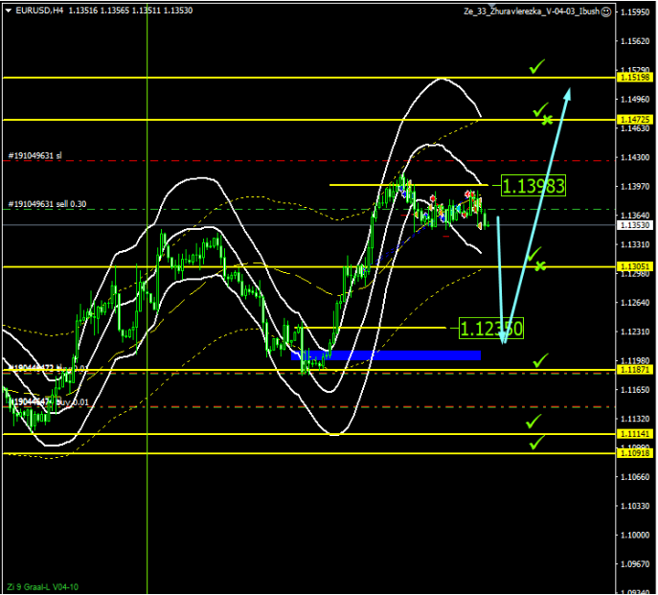Screen dimensions: 658x595
Task: Click the current price 1.13530 tag
Action: [x=635, y=225]
